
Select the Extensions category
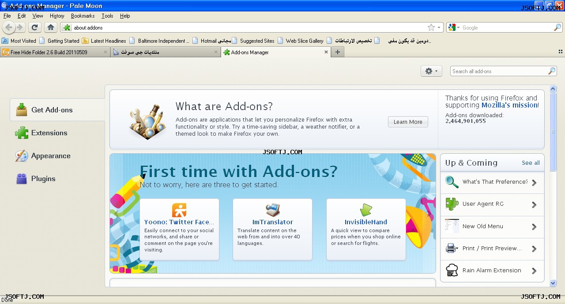pos(57,133)
